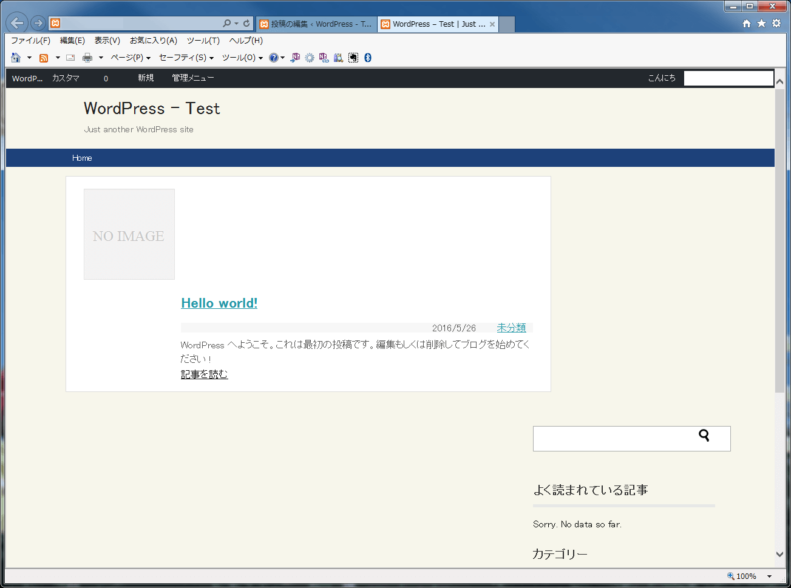The image size is (791, 588).
Task: Click the blue help question mark icon
Action: coord(274,58)
